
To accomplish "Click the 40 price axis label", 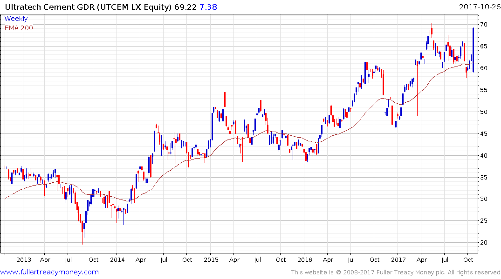I will click(x=483, y=156).
